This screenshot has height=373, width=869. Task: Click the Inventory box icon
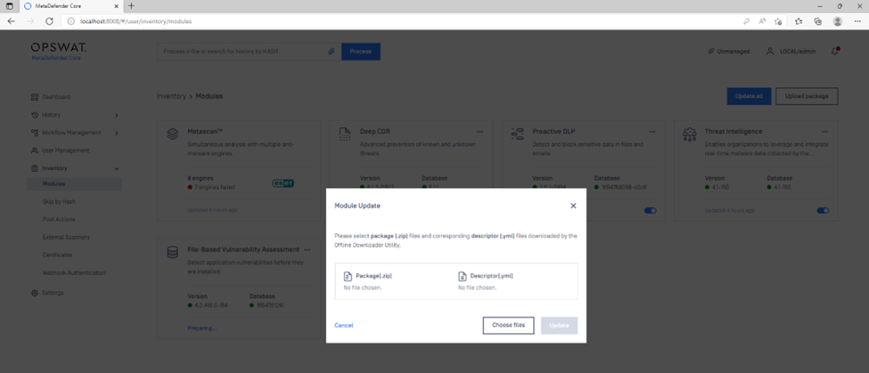click(35, 168)
